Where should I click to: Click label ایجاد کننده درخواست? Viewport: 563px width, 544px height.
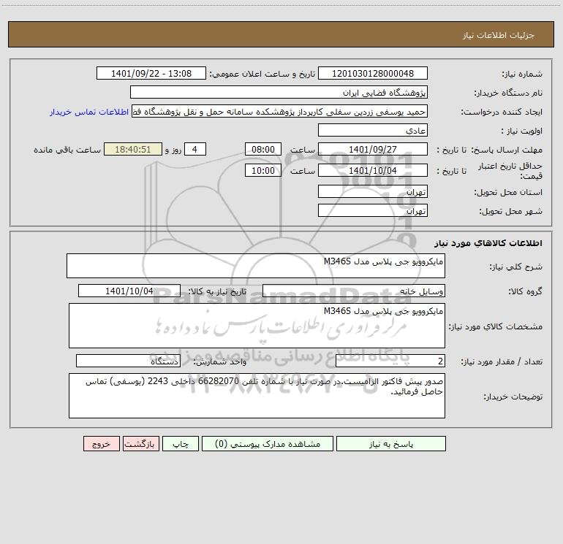tap(502, 112)
